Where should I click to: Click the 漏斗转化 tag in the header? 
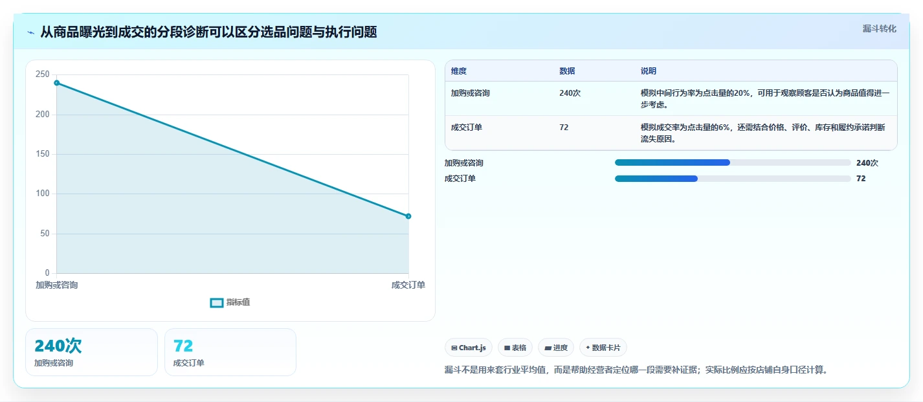click(880, 28)
